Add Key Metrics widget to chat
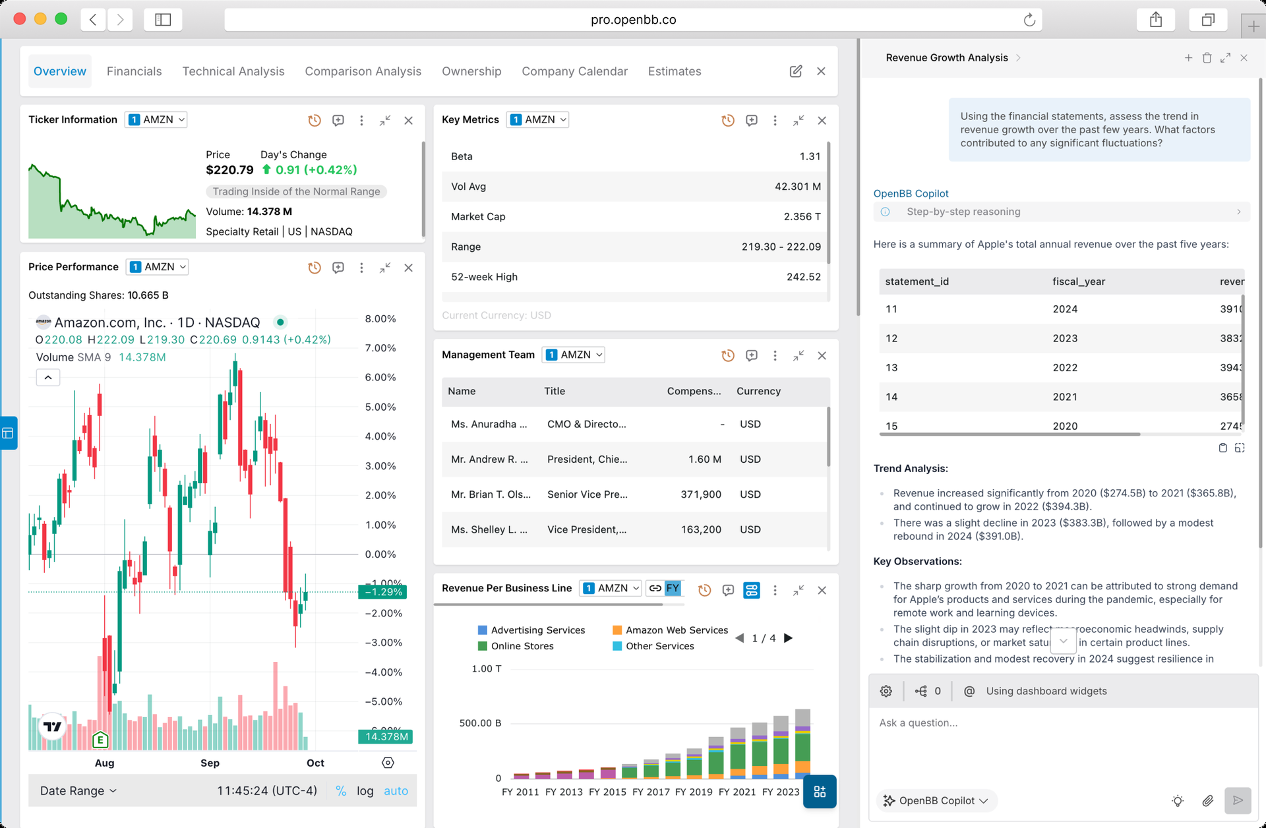 point(752,121)
